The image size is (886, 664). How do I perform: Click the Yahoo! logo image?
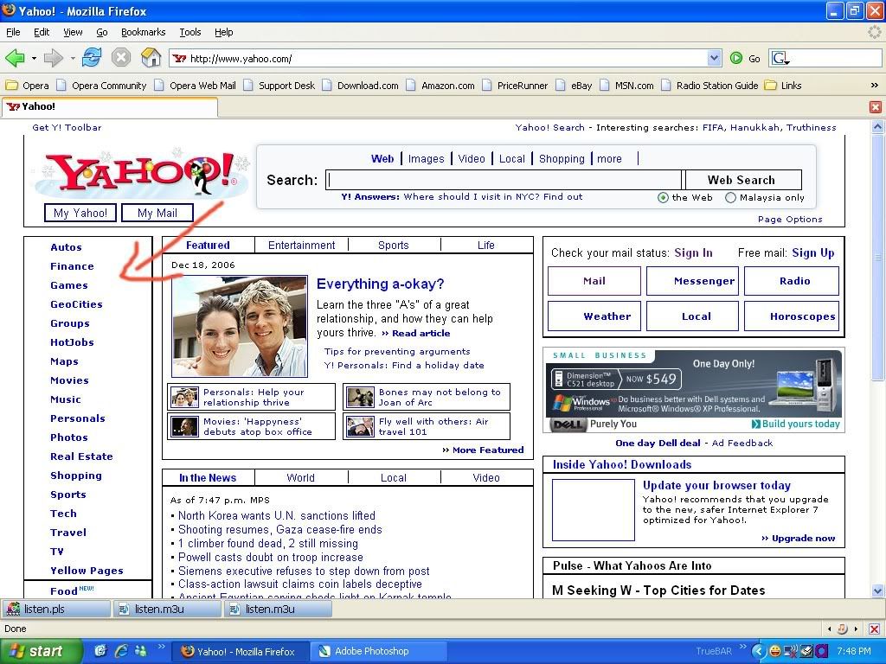pyautogui.click(x=142, y=172)
